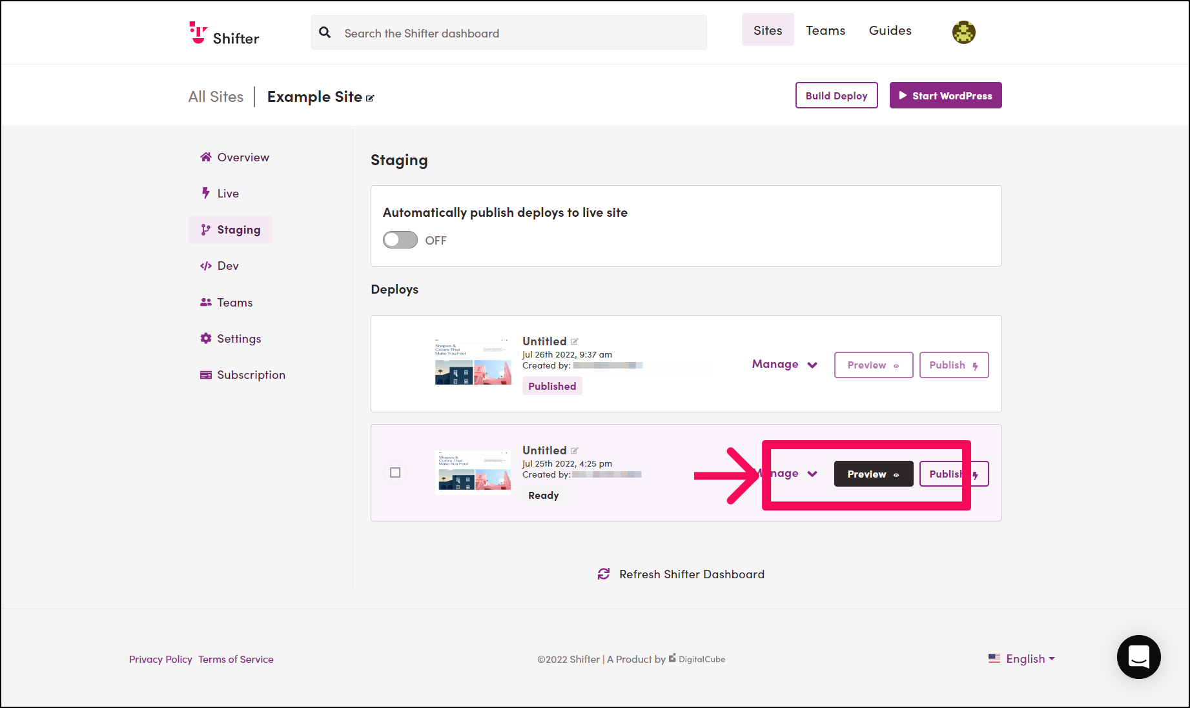
Task: Open the user avatar menu
Action: click(963, 32)
